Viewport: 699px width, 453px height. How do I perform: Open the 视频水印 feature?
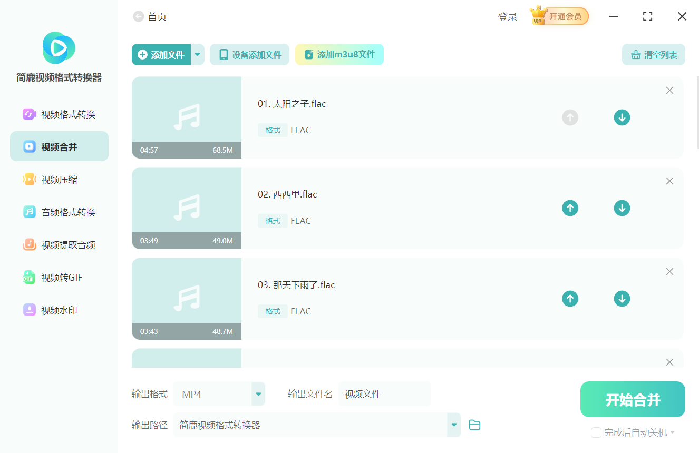point(59,310)
